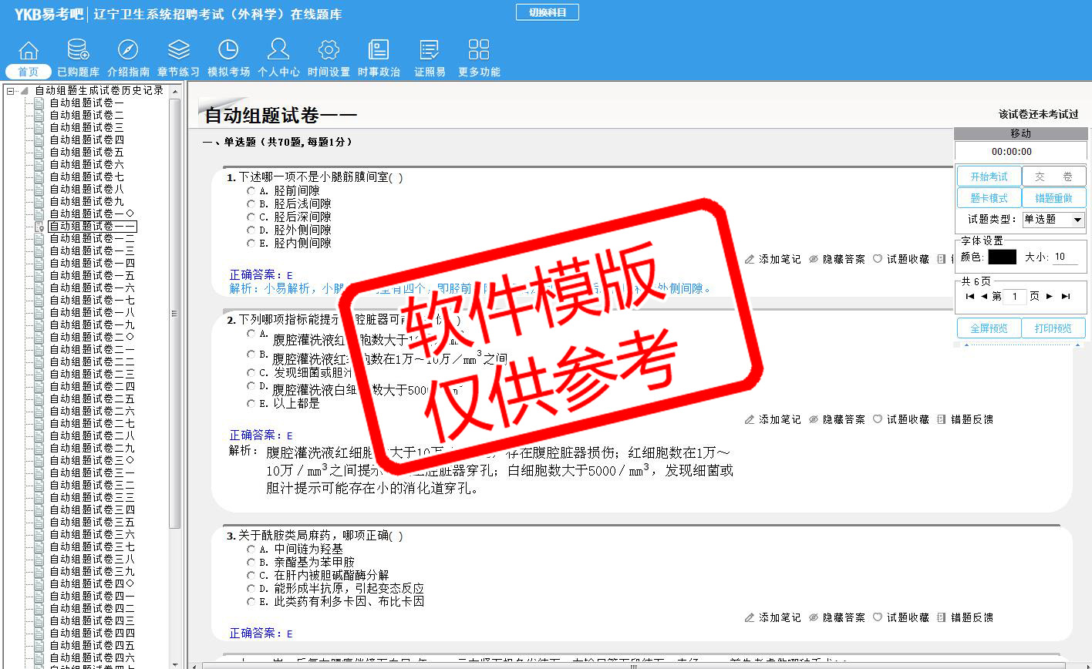Click the font size 大小 input field
The height and width of the screenshot is (669, 1092).
(1064, 257)
